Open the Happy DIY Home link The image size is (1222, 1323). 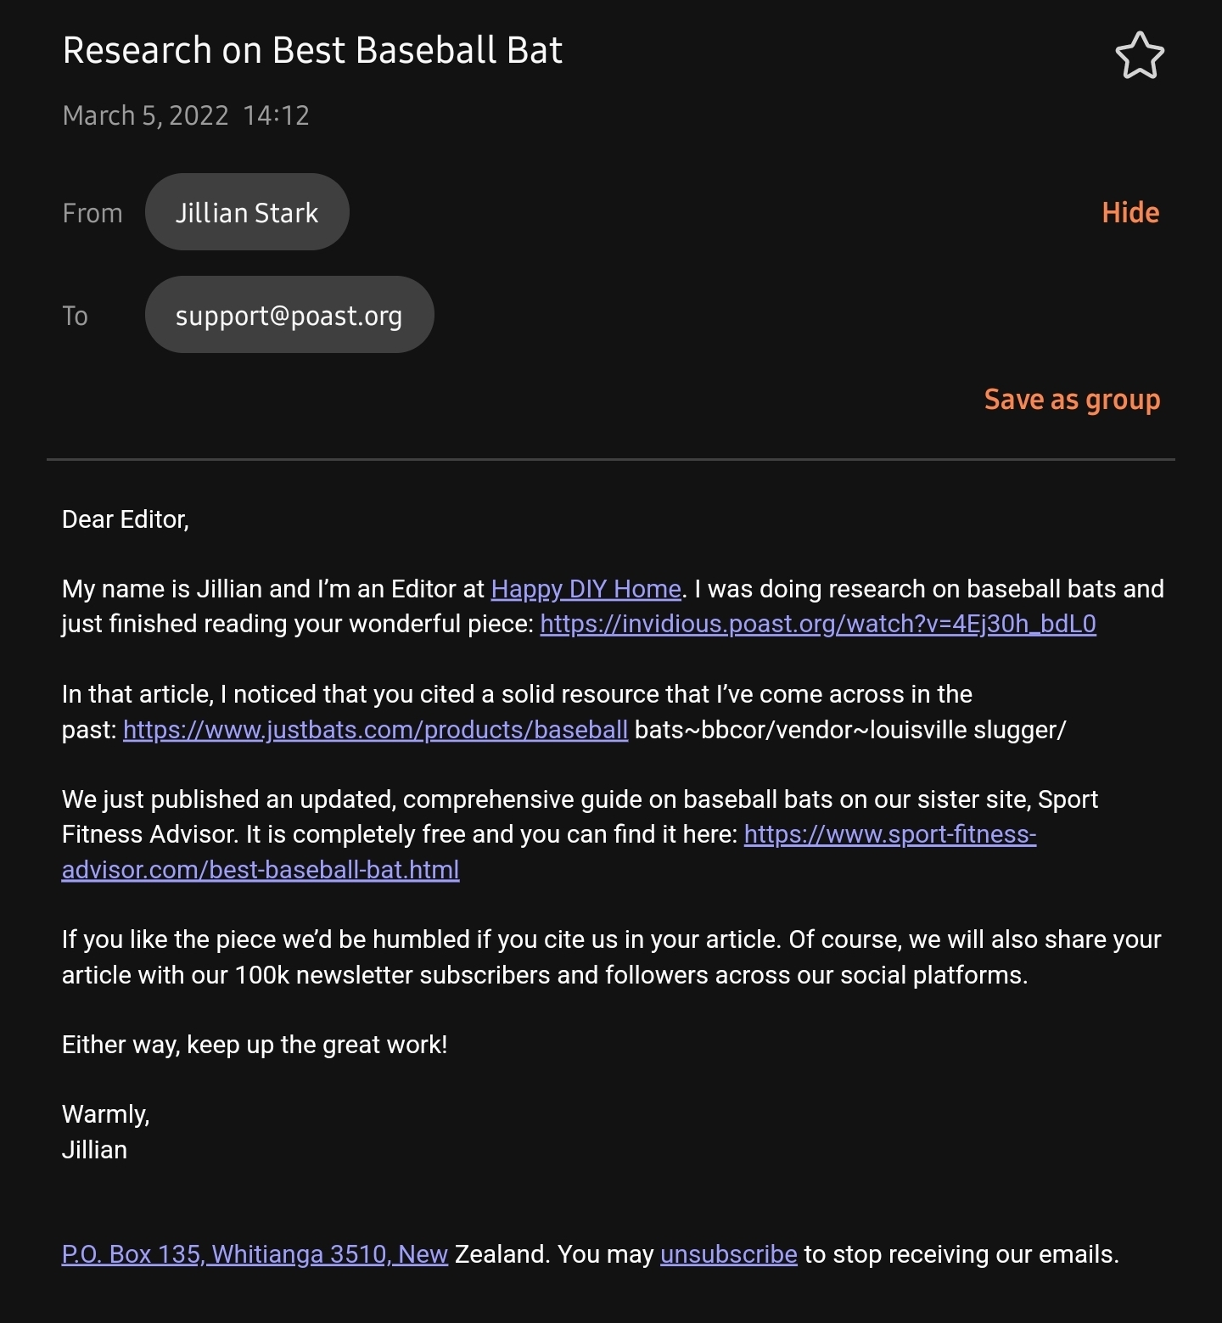pyautogui.click(x=586, y=589)
